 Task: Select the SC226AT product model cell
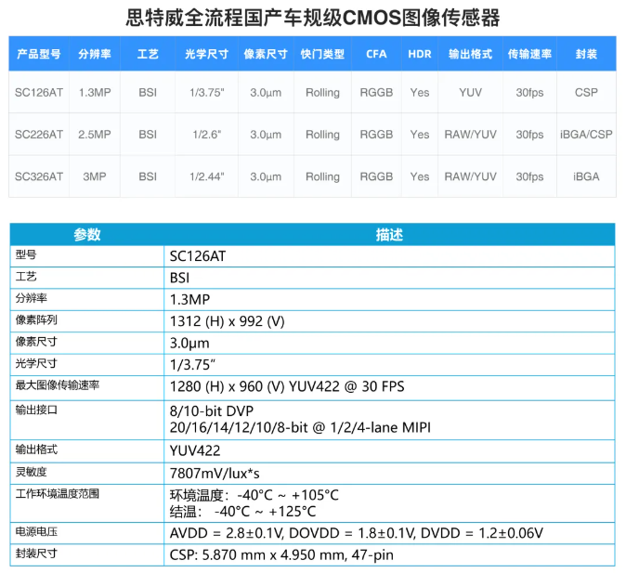[39, 135]
